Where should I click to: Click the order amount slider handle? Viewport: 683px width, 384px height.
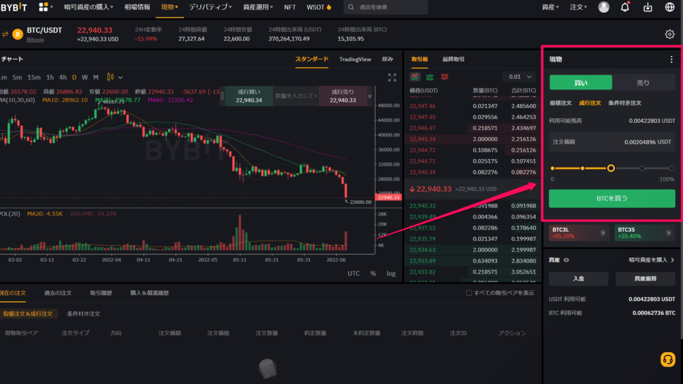coord(611,168)
